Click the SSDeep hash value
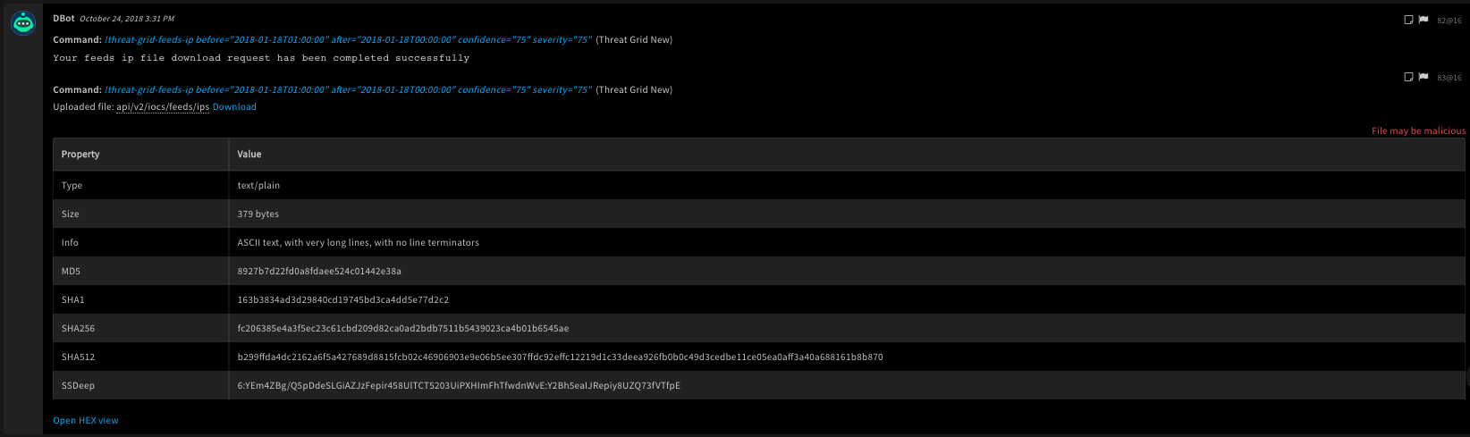 (x=458, y=386)
